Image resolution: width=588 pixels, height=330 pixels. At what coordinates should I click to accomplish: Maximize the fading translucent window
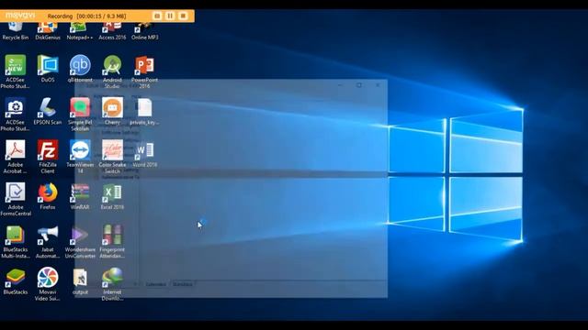pyautogui.click(x=359, y=85)
